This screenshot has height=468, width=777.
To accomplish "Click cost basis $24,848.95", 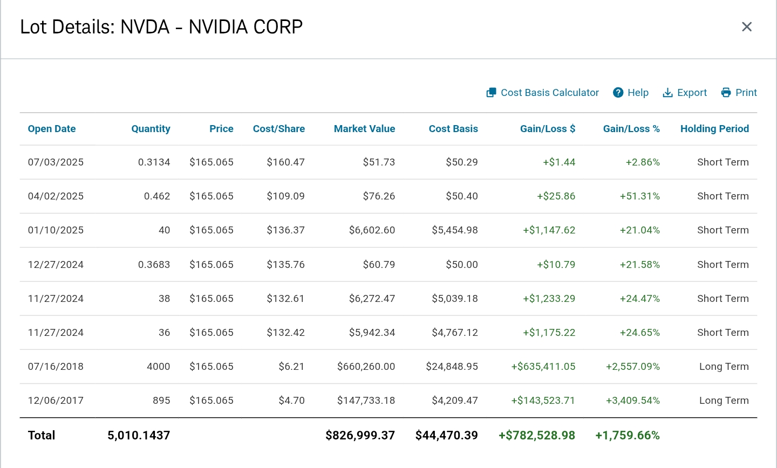I will (452, 367).
